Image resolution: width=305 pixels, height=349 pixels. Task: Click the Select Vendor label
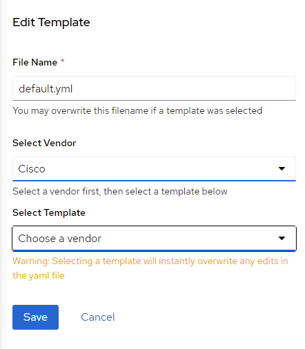click(44, 143)
